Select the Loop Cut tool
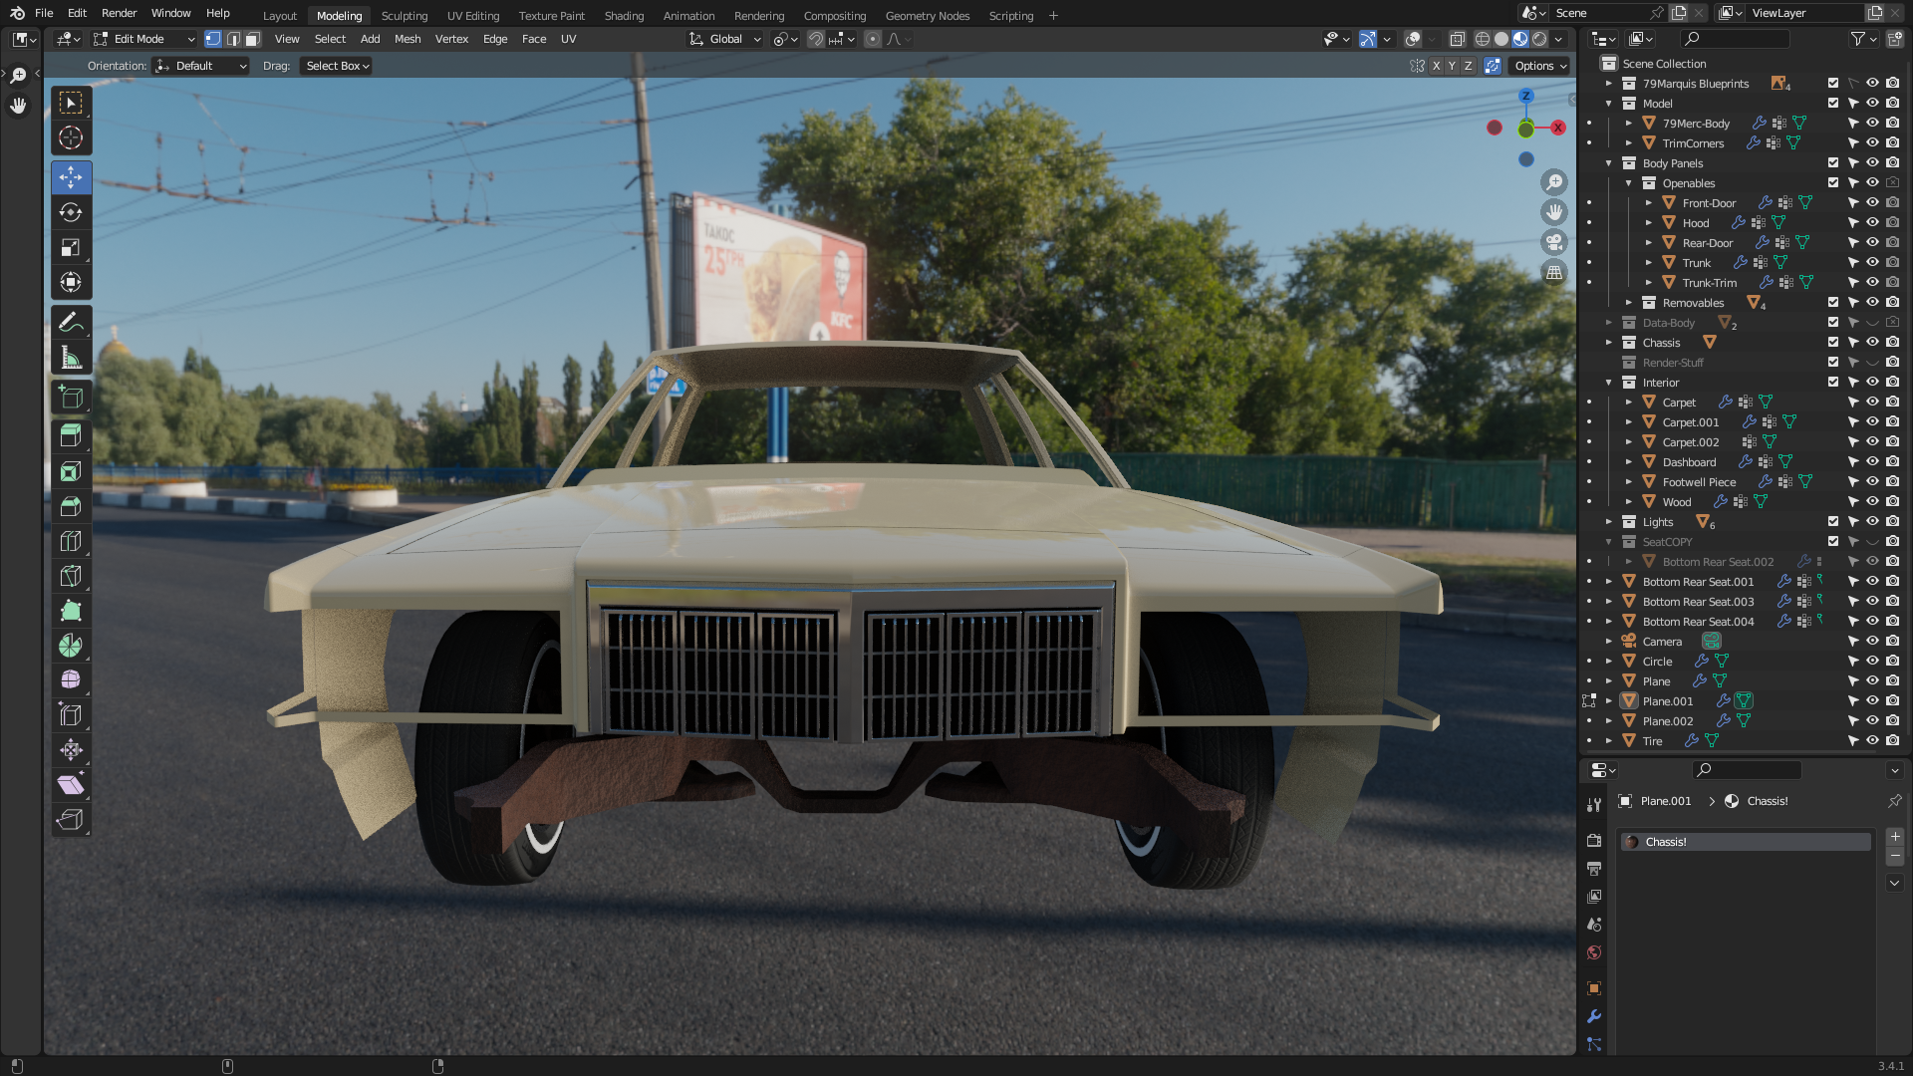This screenshot has height=1076, width=1913. pos(71,541)
